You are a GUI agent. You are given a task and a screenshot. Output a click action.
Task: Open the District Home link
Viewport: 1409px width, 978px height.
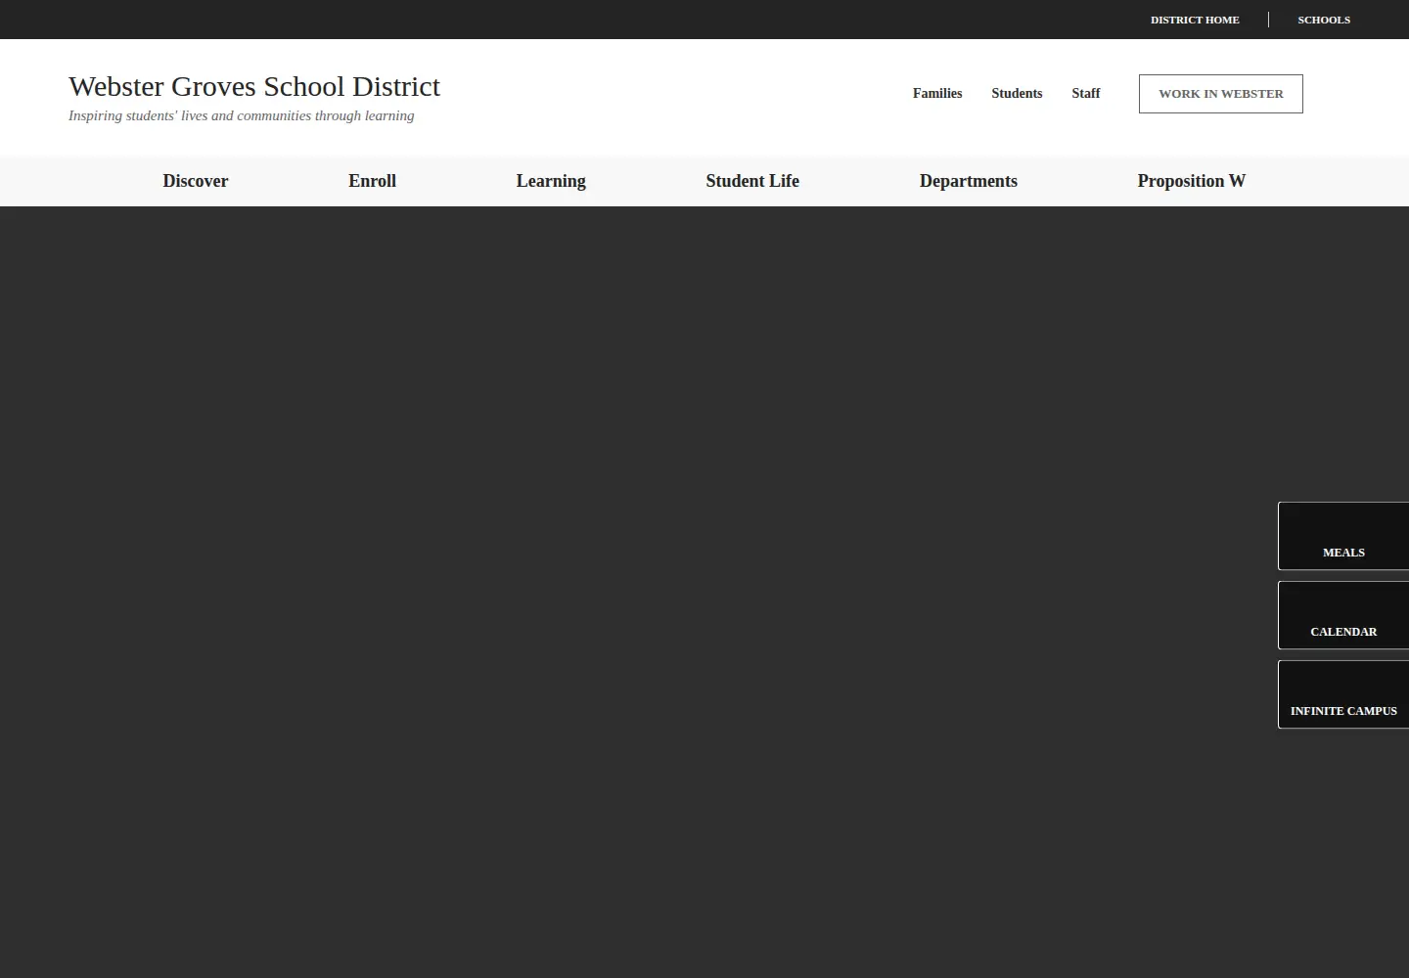click(1195, 20)
